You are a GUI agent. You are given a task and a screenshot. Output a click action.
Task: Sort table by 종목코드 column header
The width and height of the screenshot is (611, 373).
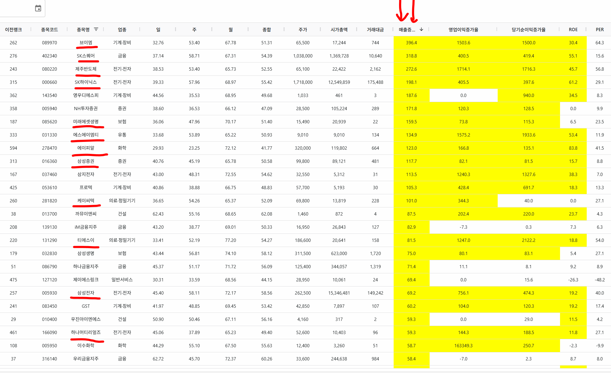(49, 30)
